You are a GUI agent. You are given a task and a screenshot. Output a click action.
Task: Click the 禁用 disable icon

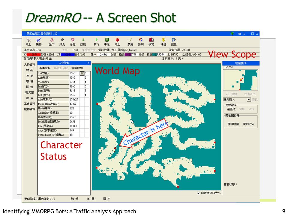130,40
